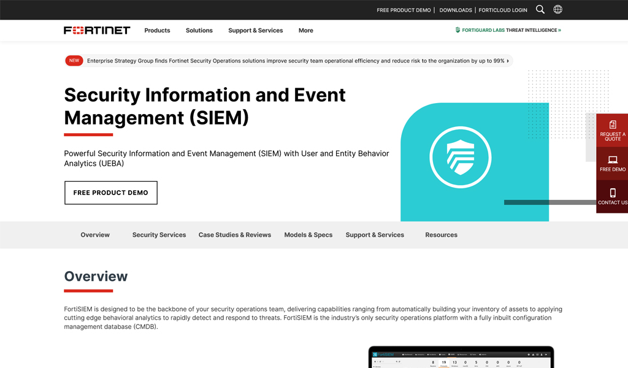Click the search magnifier icon
This screenshot has height=368, width=628.
pyautogui.click(x=540, y=10)
